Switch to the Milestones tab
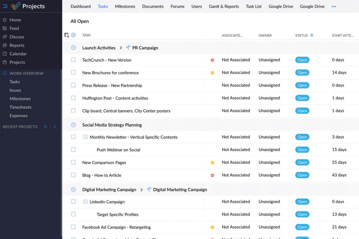This screenshot has width=359, height=239. [x=125, y=6]
